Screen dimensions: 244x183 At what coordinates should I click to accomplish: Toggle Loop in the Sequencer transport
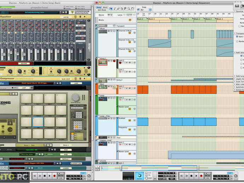[230, 173]
